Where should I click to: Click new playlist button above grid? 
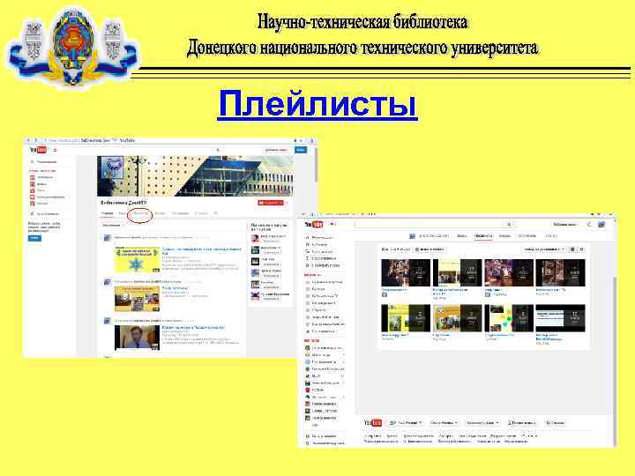click(x=430, y=249)
